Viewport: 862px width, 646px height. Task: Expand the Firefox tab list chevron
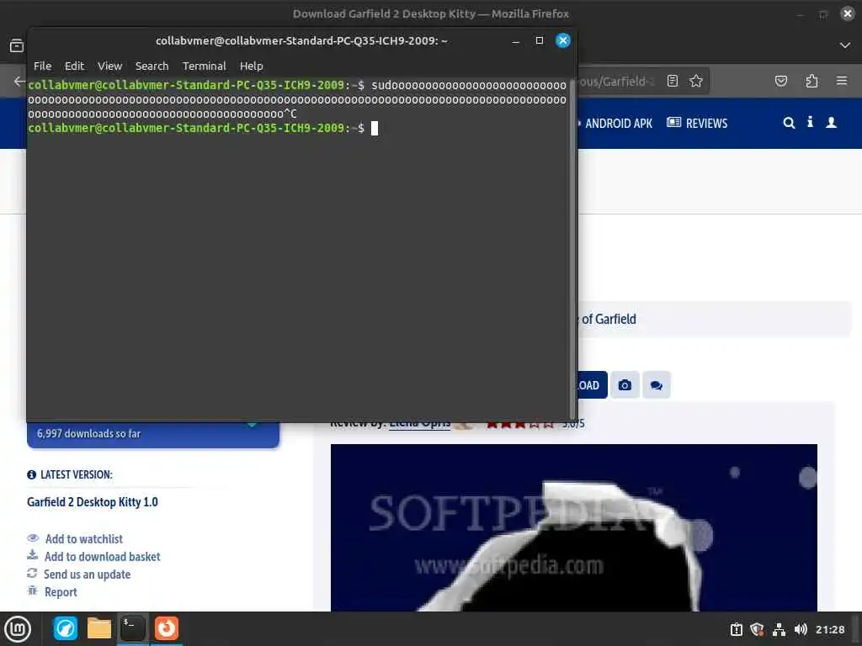pyautogui.click(x=845, y=45)
